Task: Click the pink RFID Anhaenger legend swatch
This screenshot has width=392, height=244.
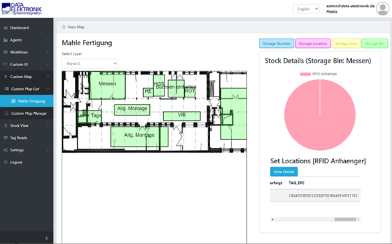Action: click(305, 74)
